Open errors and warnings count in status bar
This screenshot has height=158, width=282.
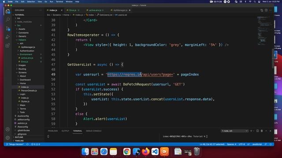pyautogui.click(x=36, y=144)
